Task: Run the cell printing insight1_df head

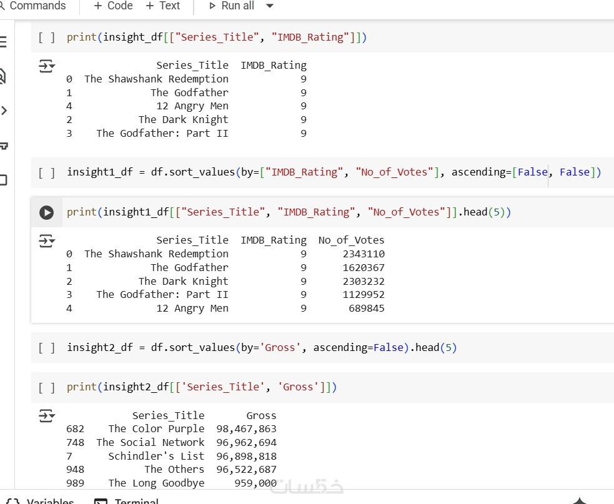Action: [47, 212]
